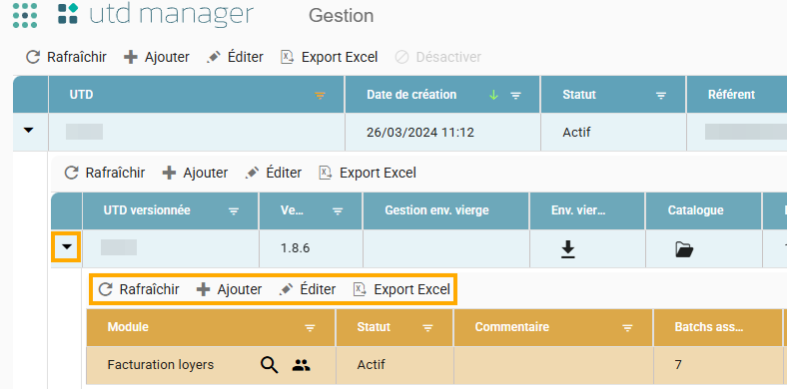787x389 pixels.
Task: Click Ajouter in UTD versionnée toolbar
Action: pyautogui.click(x=195, y=173)
